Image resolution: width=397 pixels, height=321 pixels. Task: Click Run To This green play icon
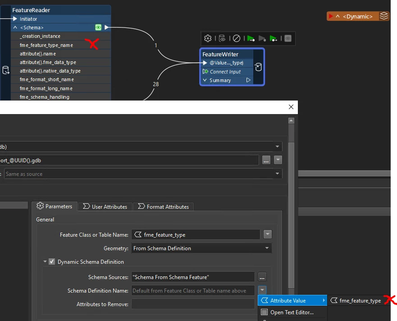point(251,38)
